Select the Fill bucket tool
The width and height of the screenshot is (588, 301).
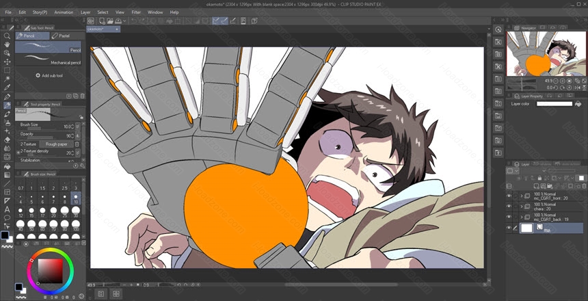tap(7, 166)
